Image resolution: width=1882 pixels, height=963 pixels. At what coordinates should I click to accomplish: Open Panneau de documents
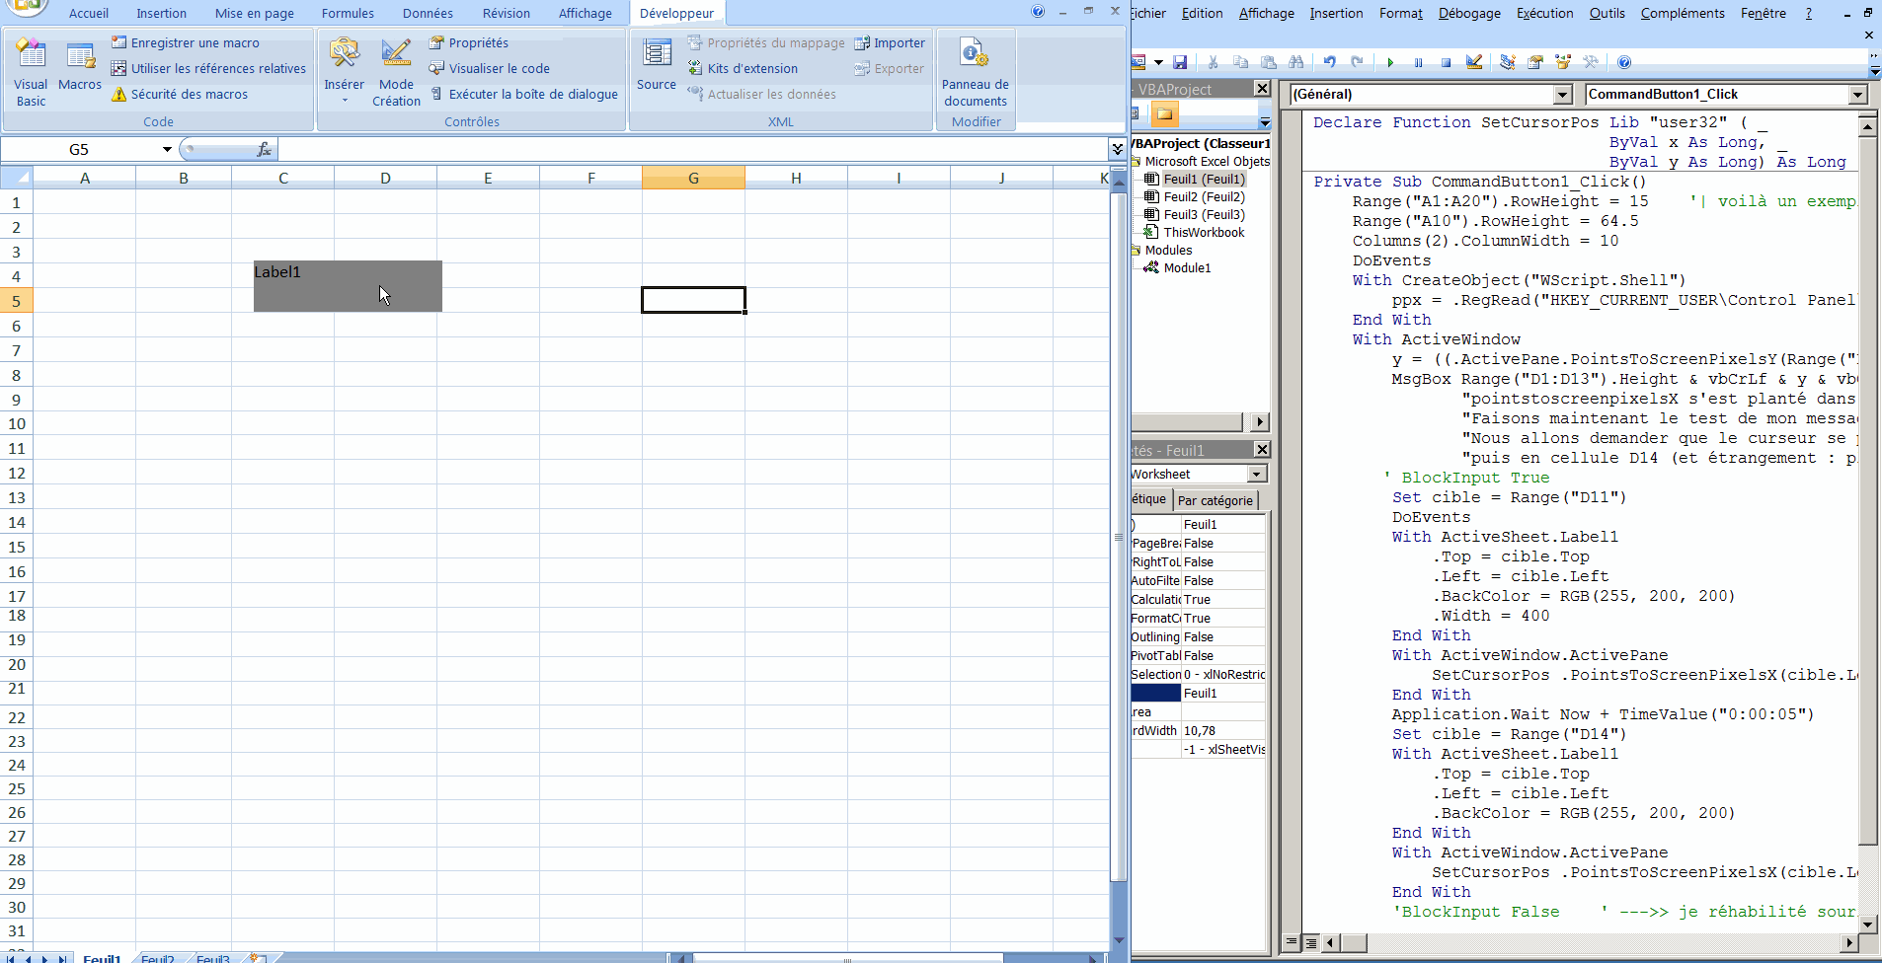point(976,72)
